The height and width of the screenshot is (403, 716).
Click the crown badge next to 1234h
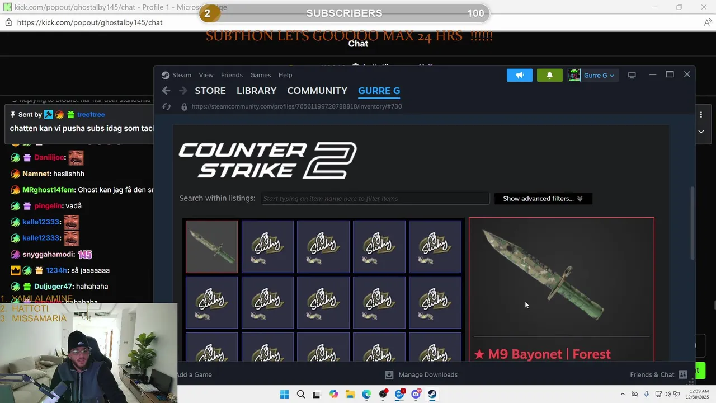tap(16, 270)
